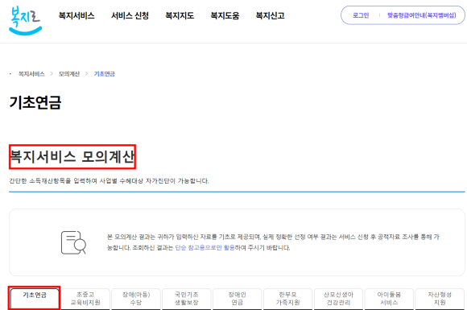The image size is (467, 310).
Task: Select the 국민기초 생활보장 tab
Action: pos(187,299)
